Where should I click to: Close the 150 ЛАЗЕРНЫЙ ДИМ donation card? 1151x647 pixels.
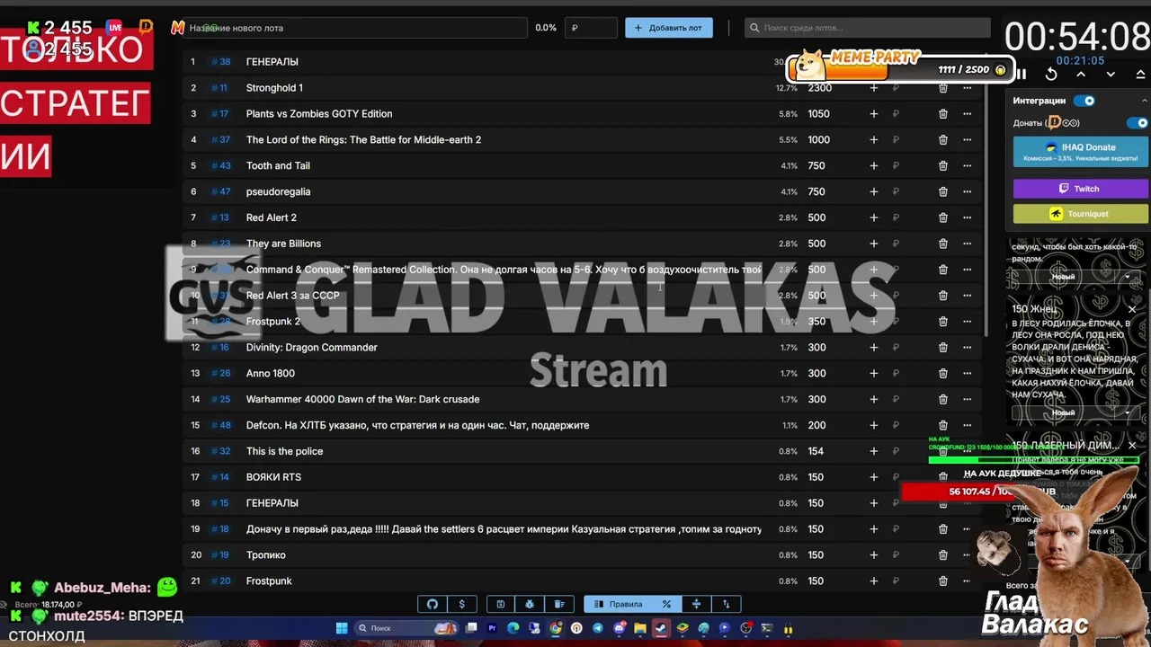1132,445
